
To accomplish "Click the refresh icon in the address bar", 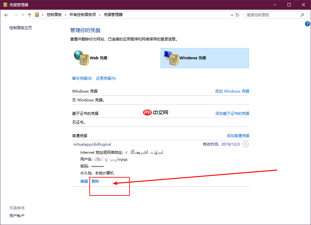I will [237, 14].
